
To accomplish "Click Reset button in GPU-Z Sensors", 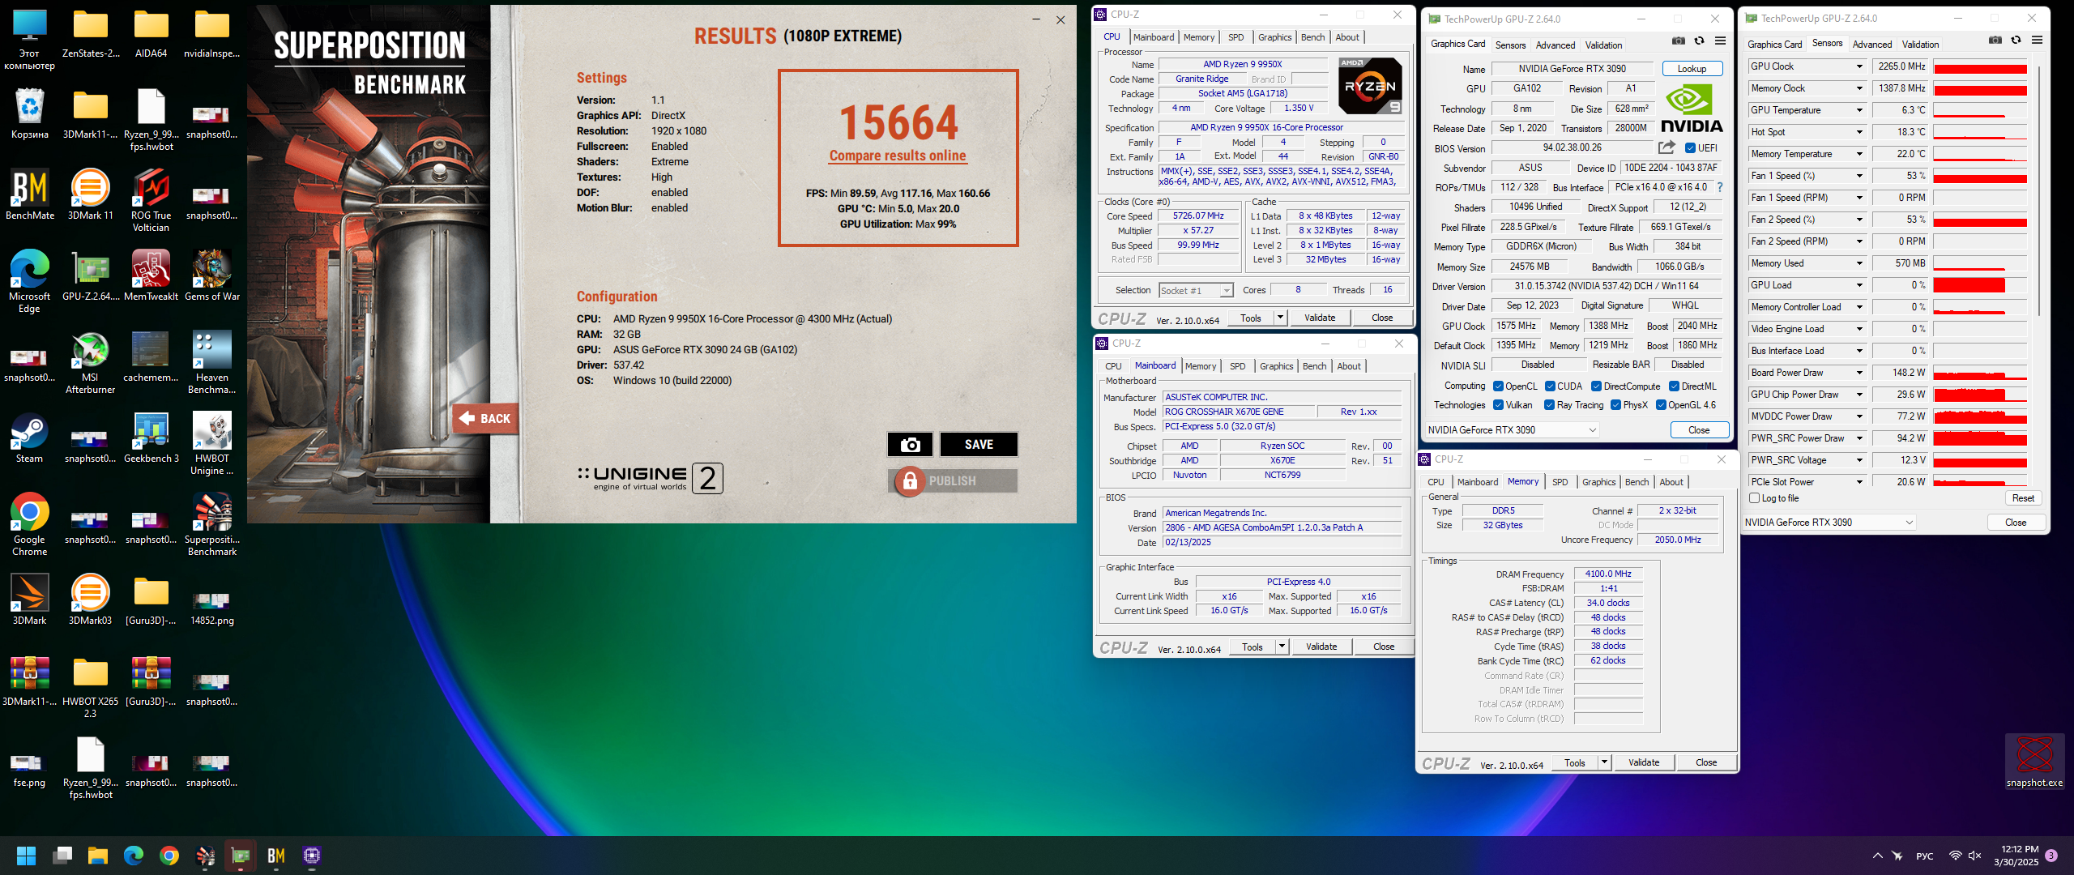I will (x=2023, y=498).
